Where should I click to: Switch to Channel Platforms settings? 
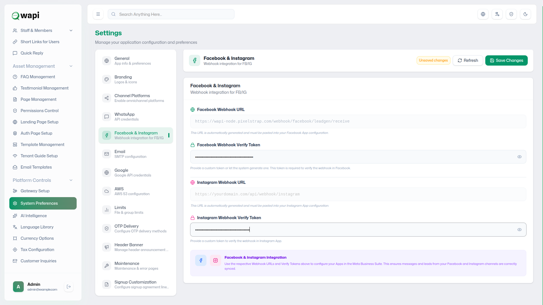pyautogui.click(x=136, y=98)
